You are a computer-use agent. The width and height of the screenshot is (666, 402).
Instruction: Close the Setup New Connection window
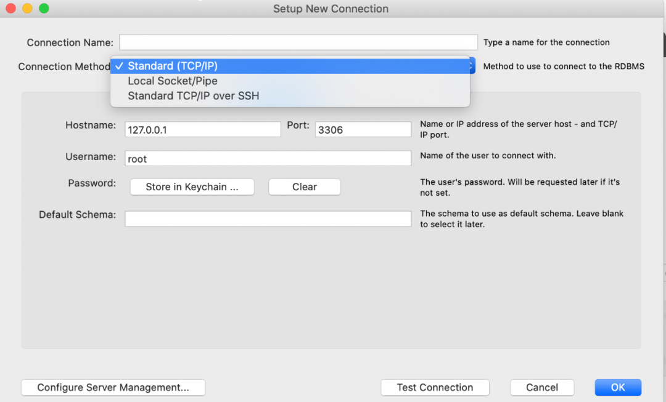point(10,9)
